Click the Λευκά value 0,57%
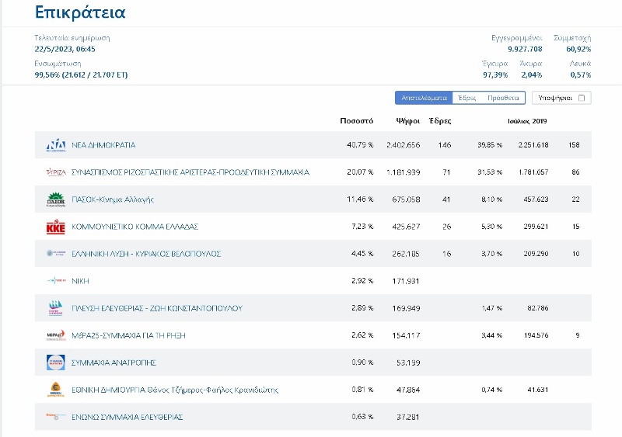Screen dimensions: 622x437 pyautogui.click(x=581, y=75)
